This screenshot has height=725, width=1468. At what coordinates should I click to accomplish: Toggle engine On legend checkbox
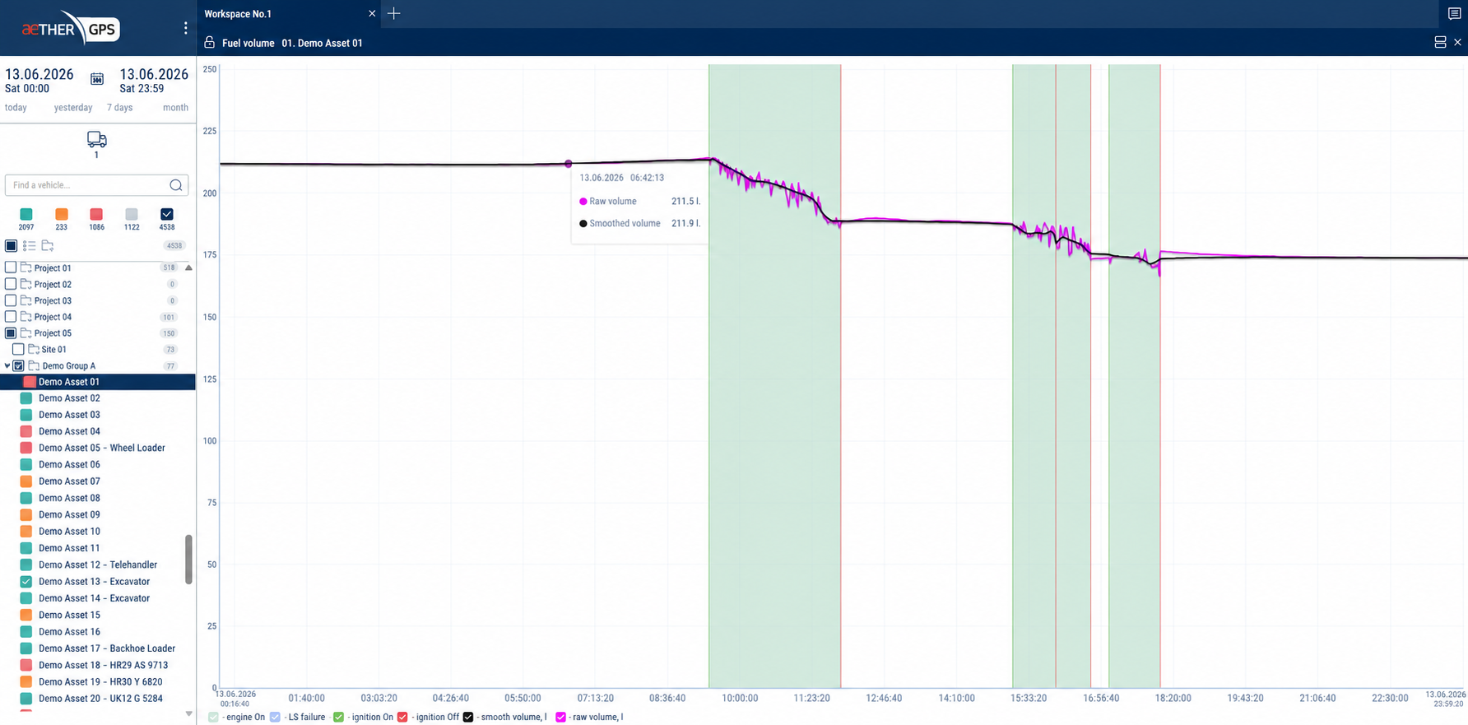[214, 717]
